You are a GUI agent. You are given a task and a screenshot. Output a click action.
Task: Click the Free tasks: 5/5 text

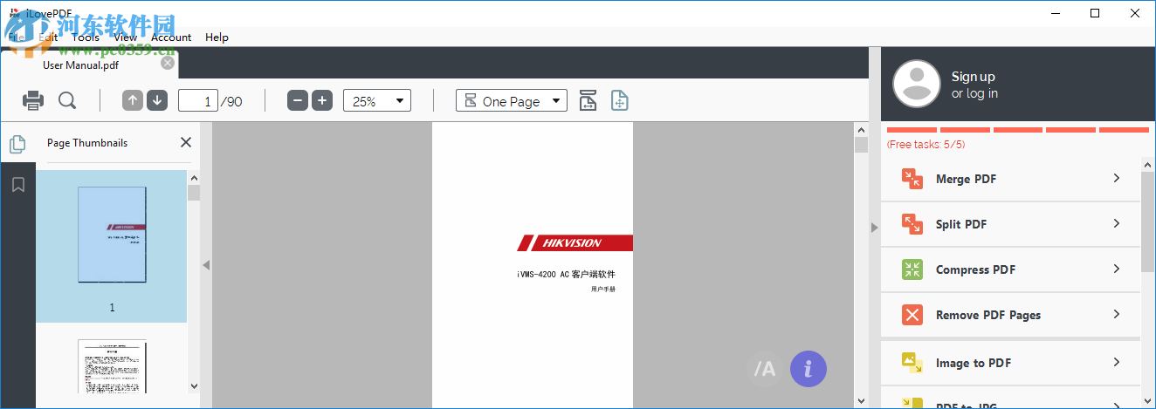point(925,145)
